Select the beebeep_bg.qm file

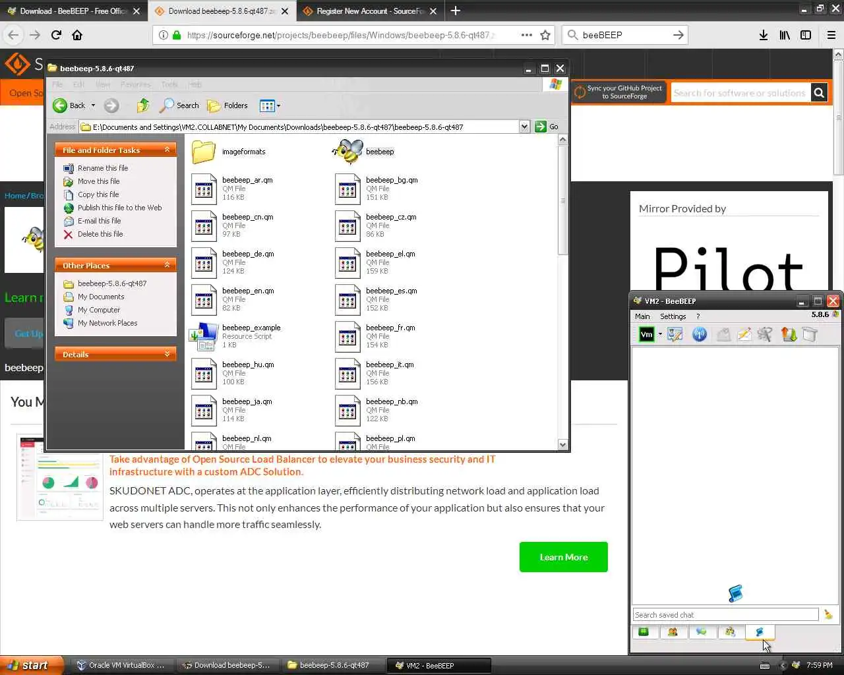point(377,189)
